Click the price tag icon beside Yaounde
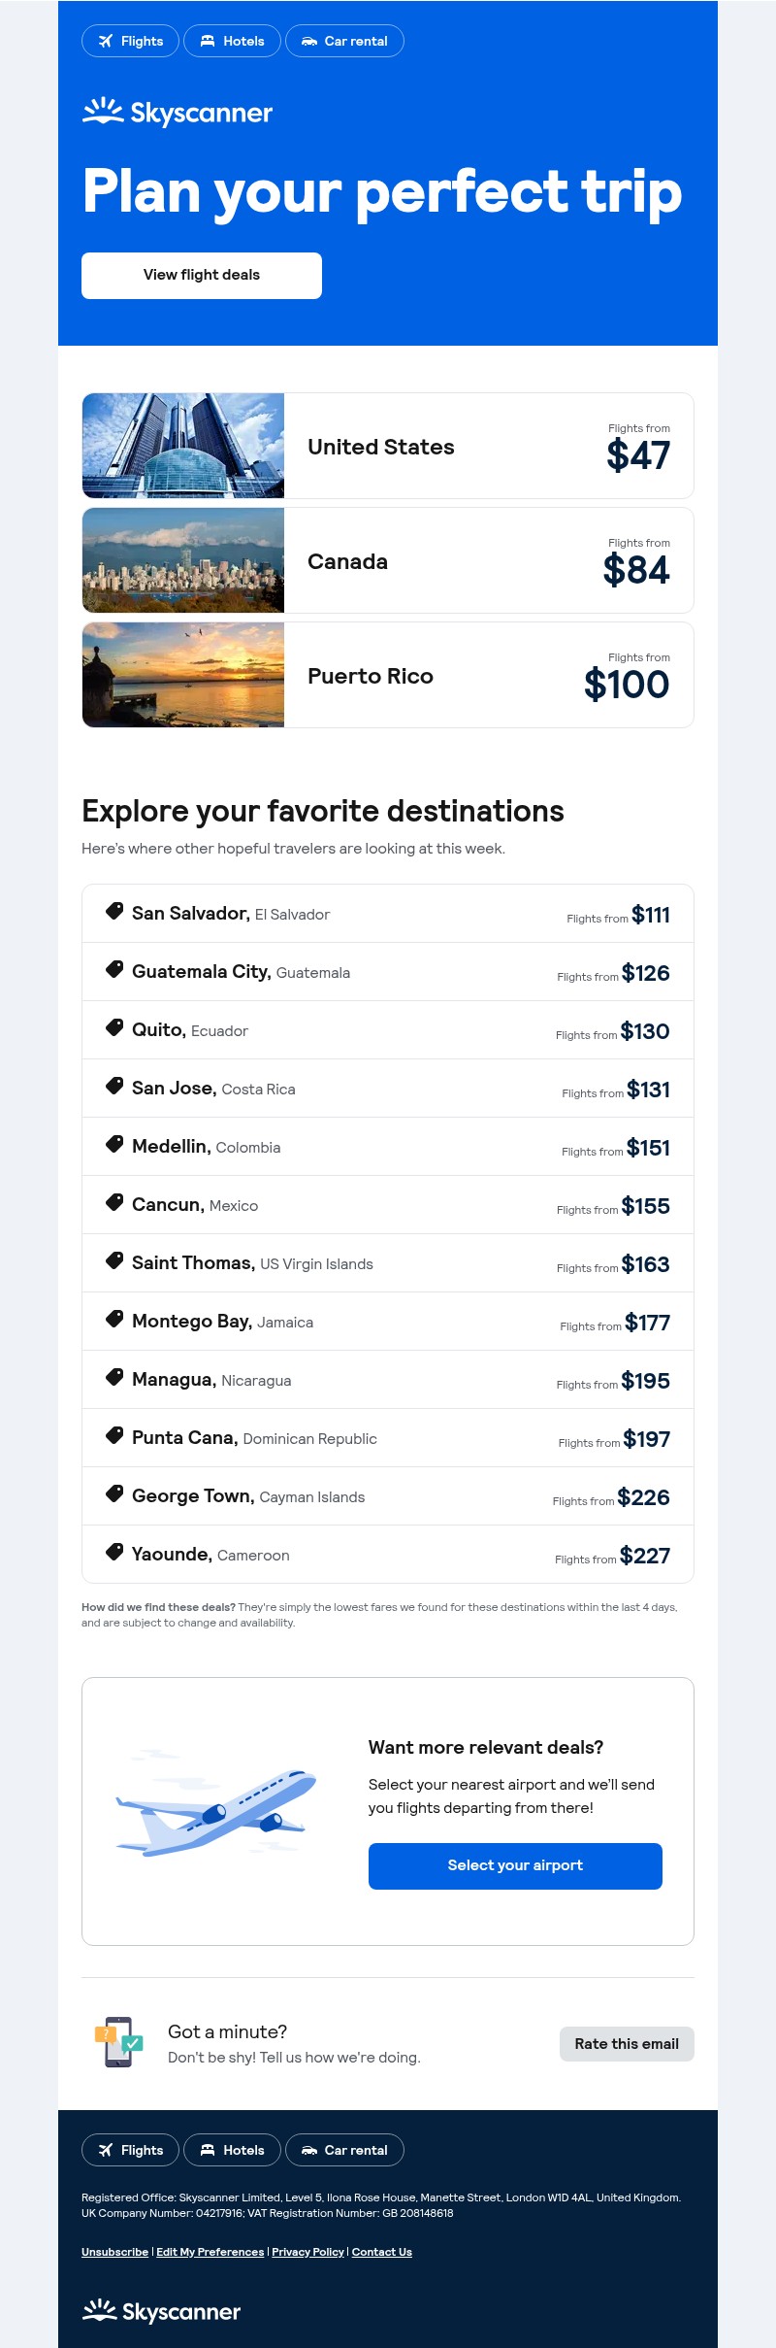This screenshot has height=2348, width=776. (114, 1552)
